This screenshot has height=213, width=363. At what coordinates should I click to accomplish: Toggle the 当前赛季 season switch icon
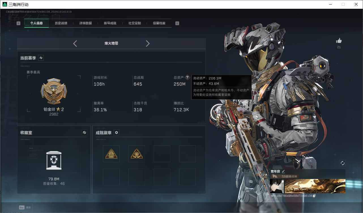tap(41, 58)
